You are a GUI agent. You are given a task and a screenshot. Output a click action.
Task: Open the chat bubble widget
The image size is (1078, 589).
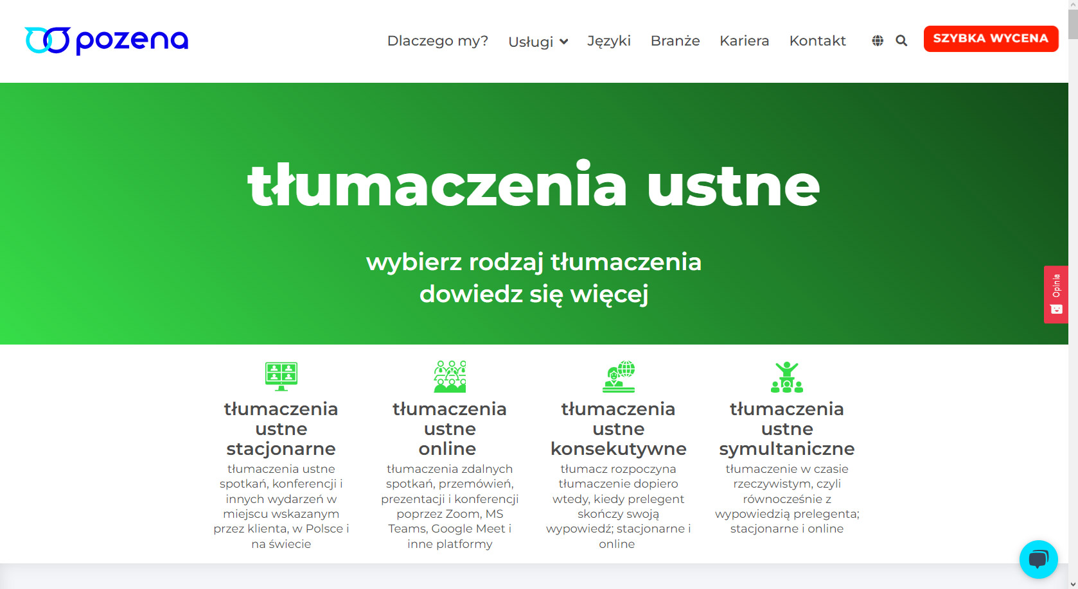click(1038, 559)
